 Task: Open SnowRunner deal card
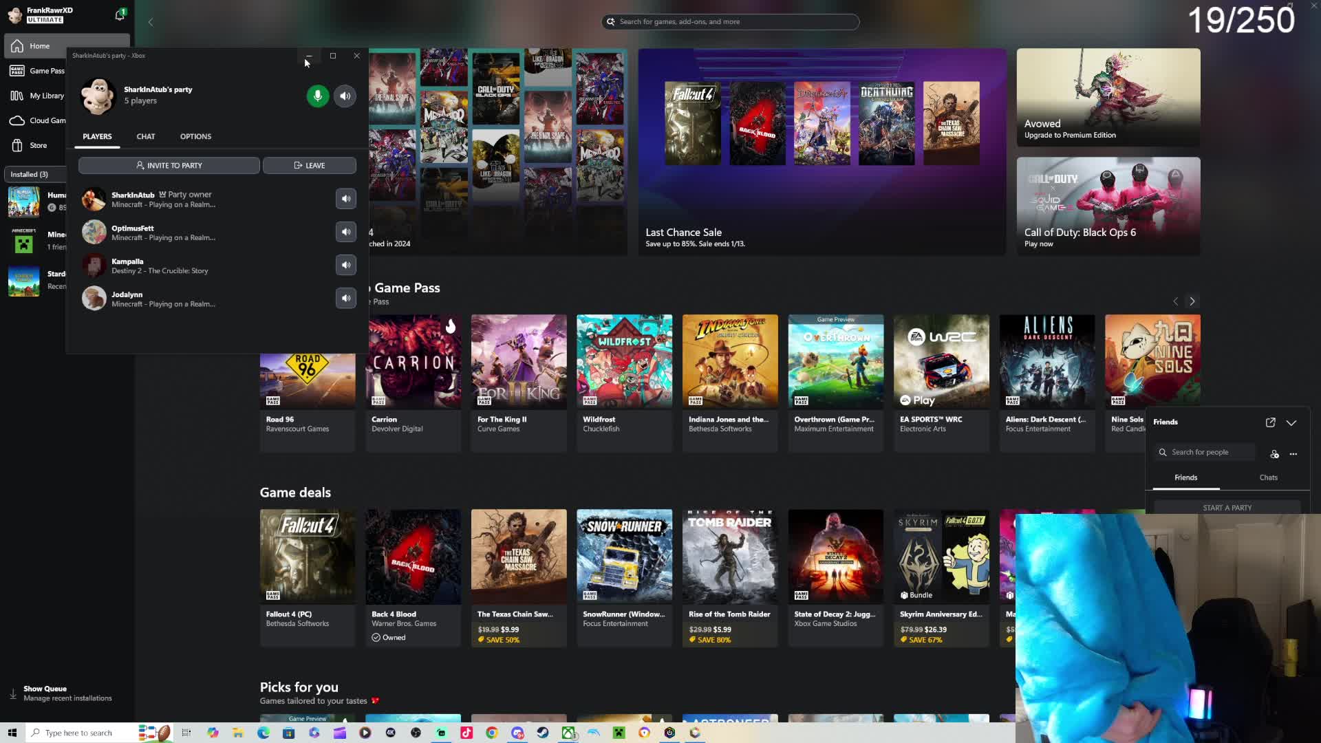click(x=624, y=578)
